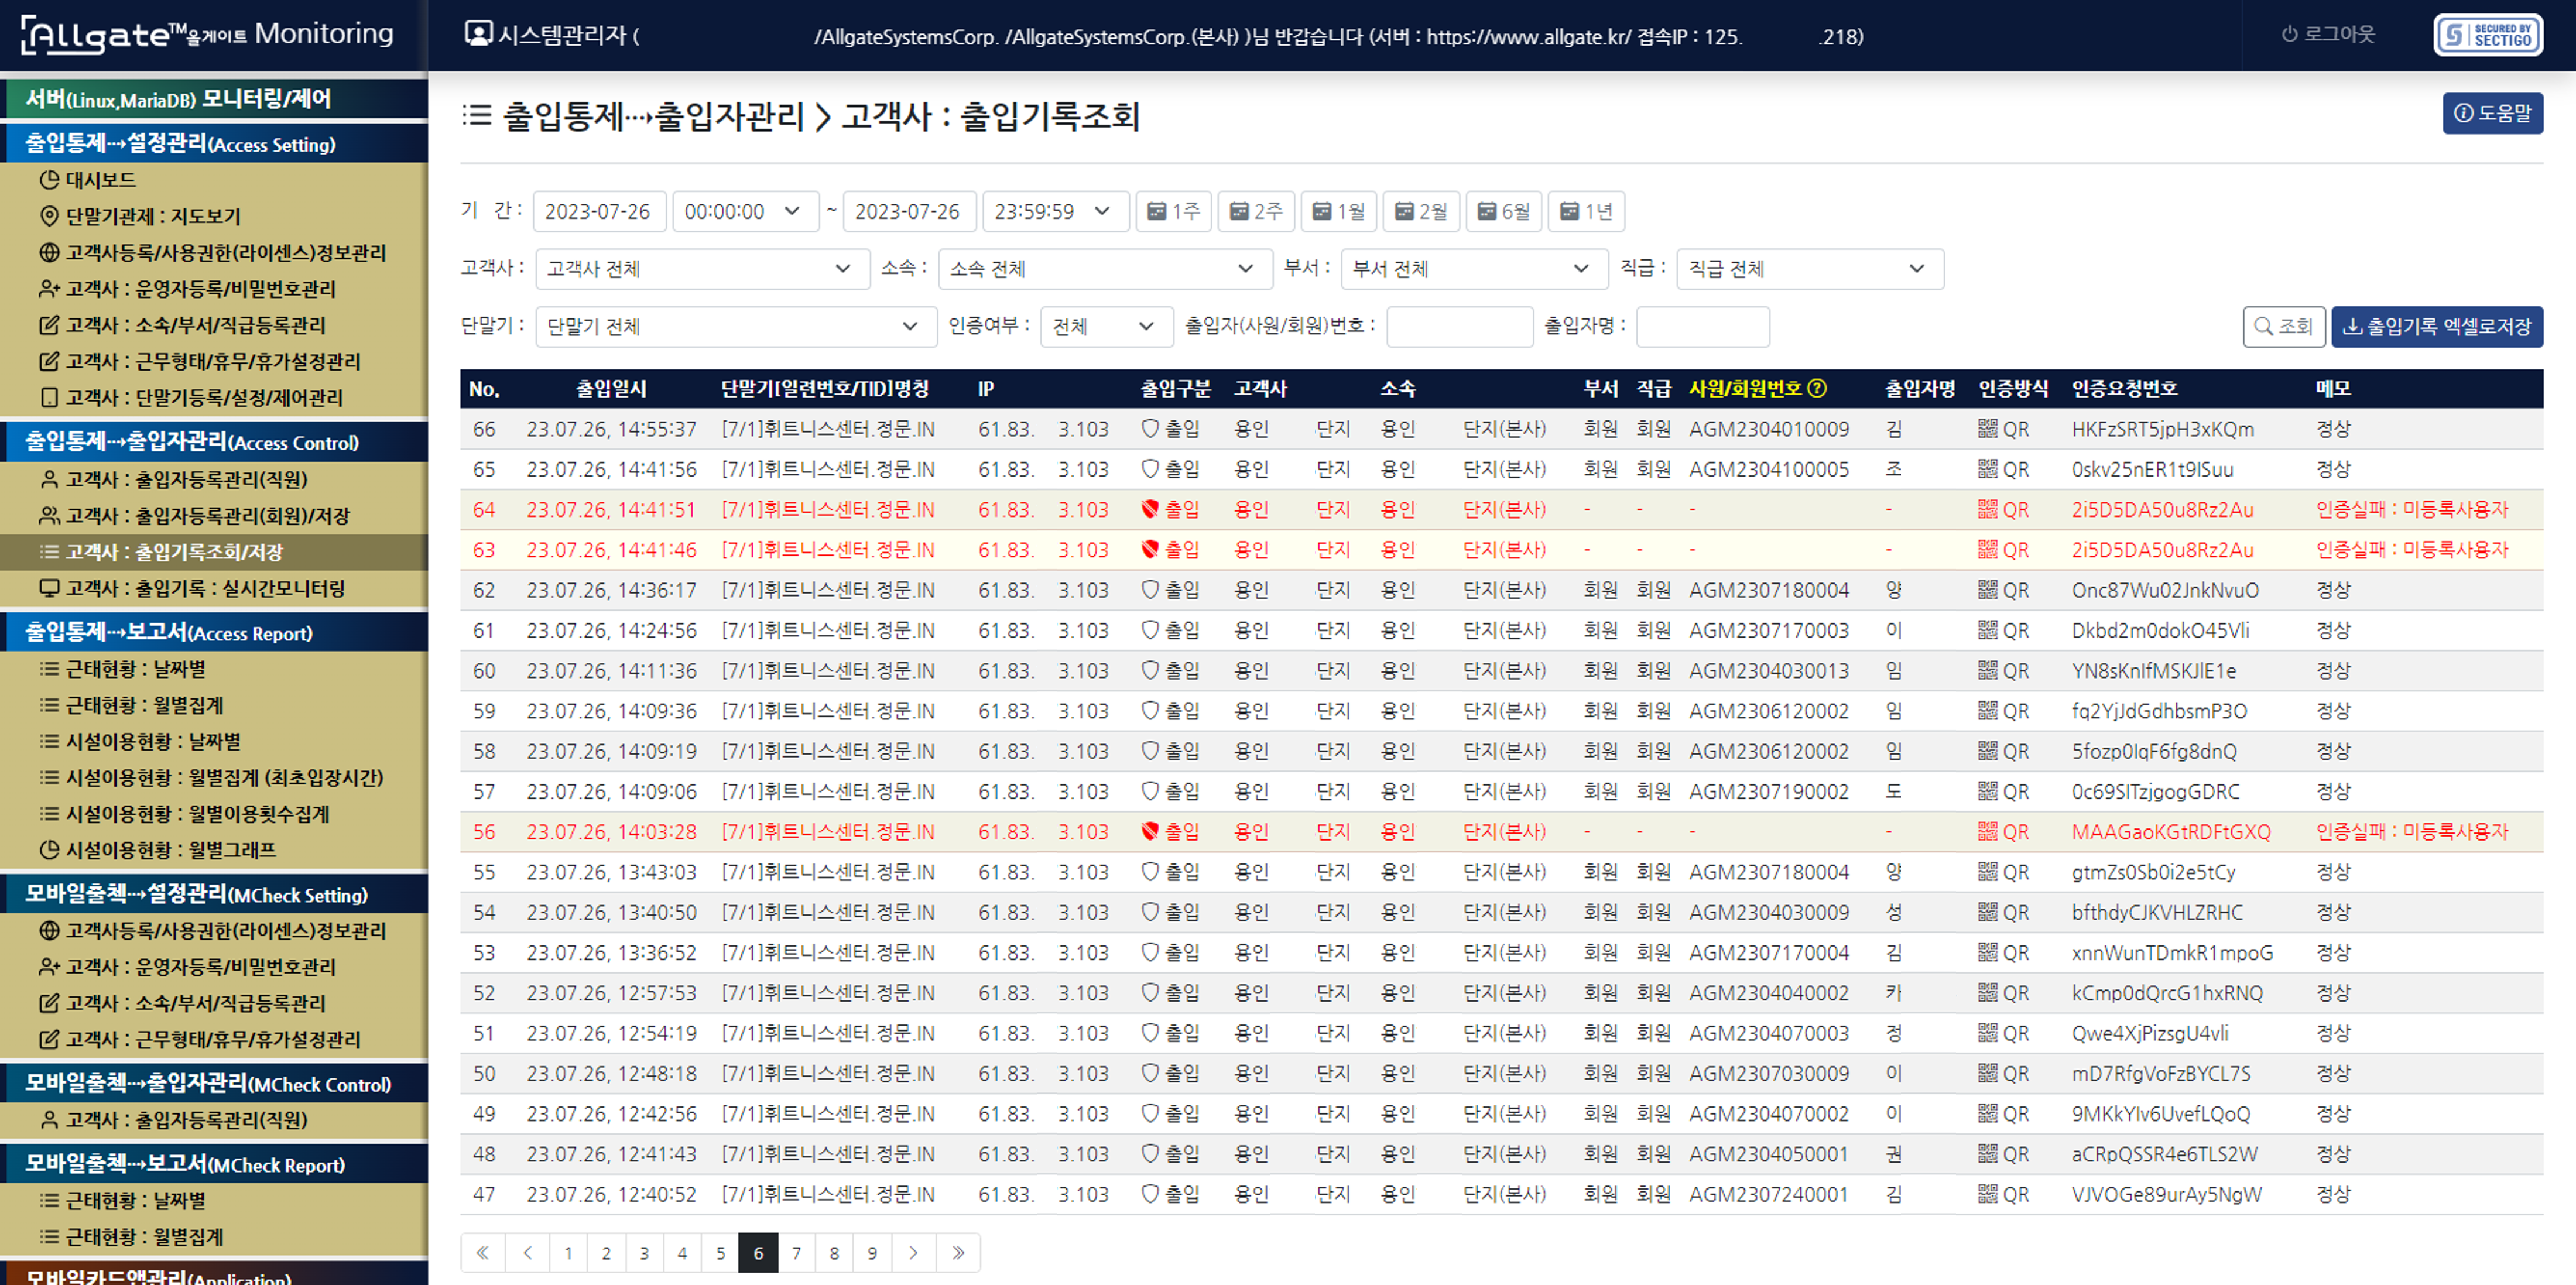Click the red shield icon in row 64
Image resolution: width=2576 pixels, height=1285 pixels.
(x=1150, y=509)
